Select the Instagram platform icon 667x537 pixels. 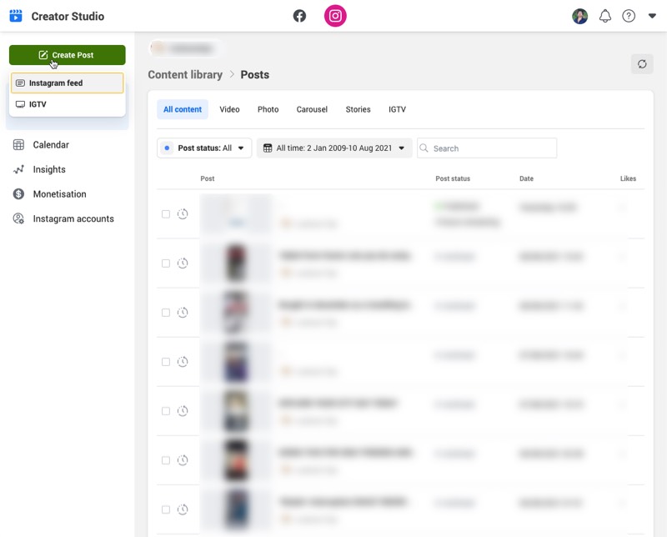point(335,16)
